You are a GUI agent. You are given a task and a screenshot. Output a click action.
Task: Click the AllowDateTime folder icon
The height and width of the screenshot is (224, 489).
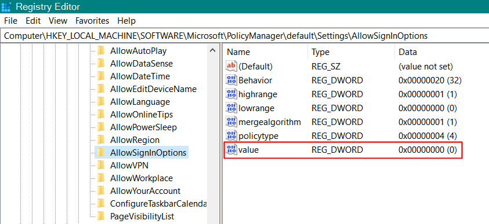(101, 76)
